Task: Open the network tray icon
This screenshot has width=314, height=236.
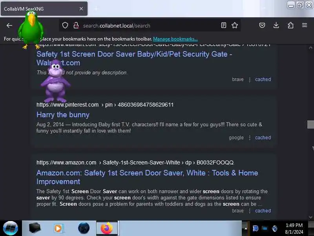Action: click(265, 229)
